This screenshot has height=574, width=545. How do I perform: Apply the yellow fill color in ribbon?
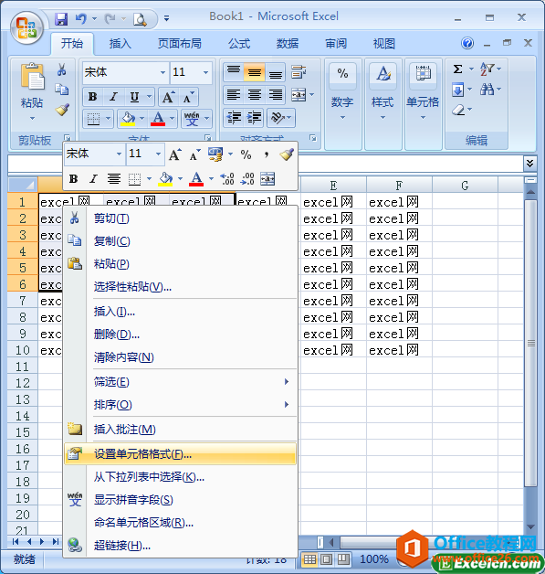[128, 119]
